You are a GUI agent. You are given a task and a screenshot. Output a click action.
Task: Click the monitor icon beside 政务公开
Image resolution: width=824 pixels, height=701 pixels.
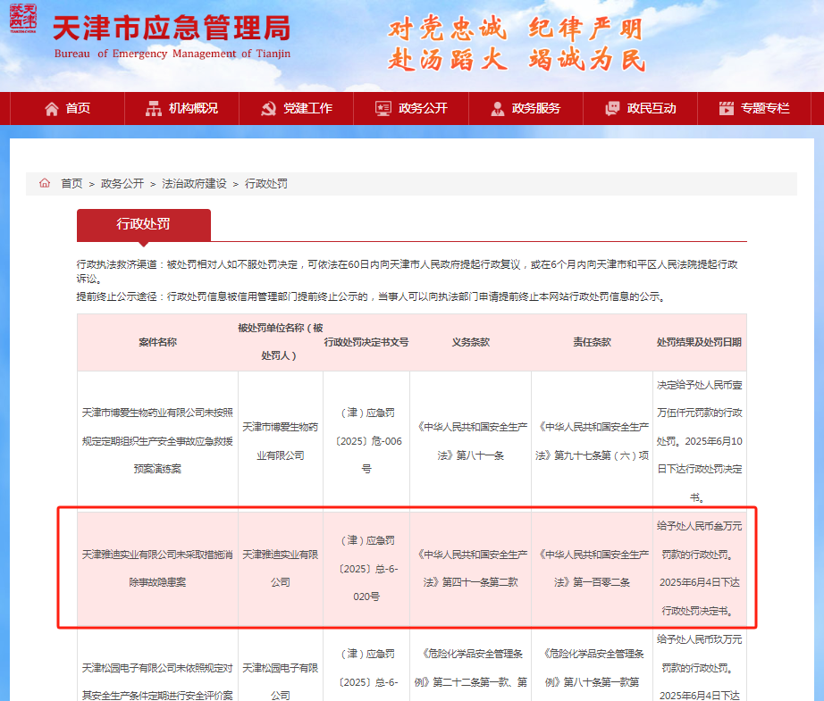383,109
